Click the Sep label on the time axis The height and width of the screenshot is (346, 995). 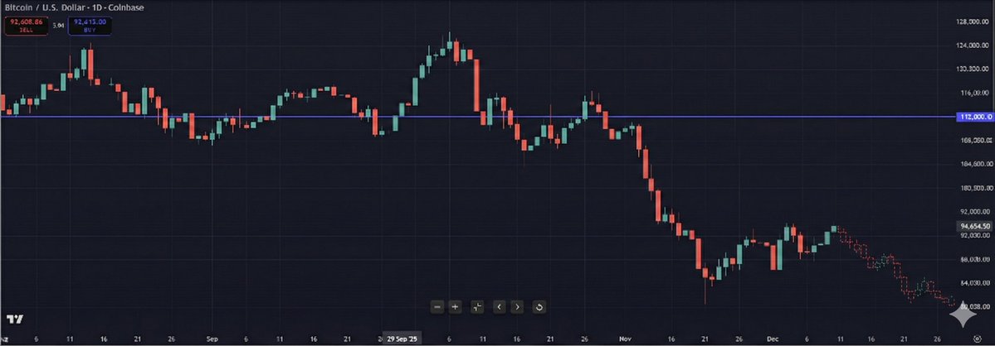(211, 339)
